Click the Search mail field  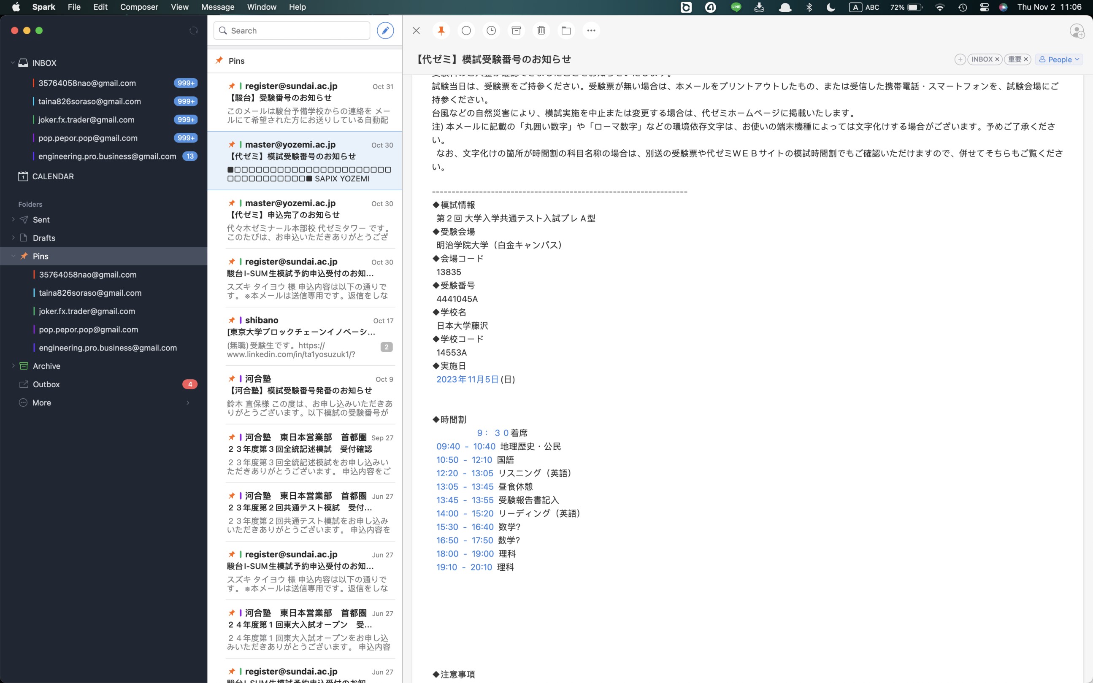click(292, 30)
